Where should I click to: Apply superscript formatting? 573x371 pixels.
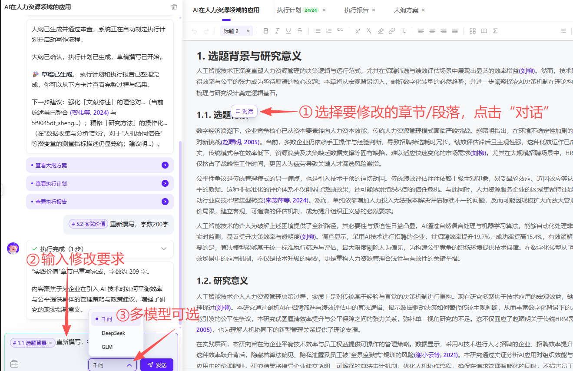(358, 31)
